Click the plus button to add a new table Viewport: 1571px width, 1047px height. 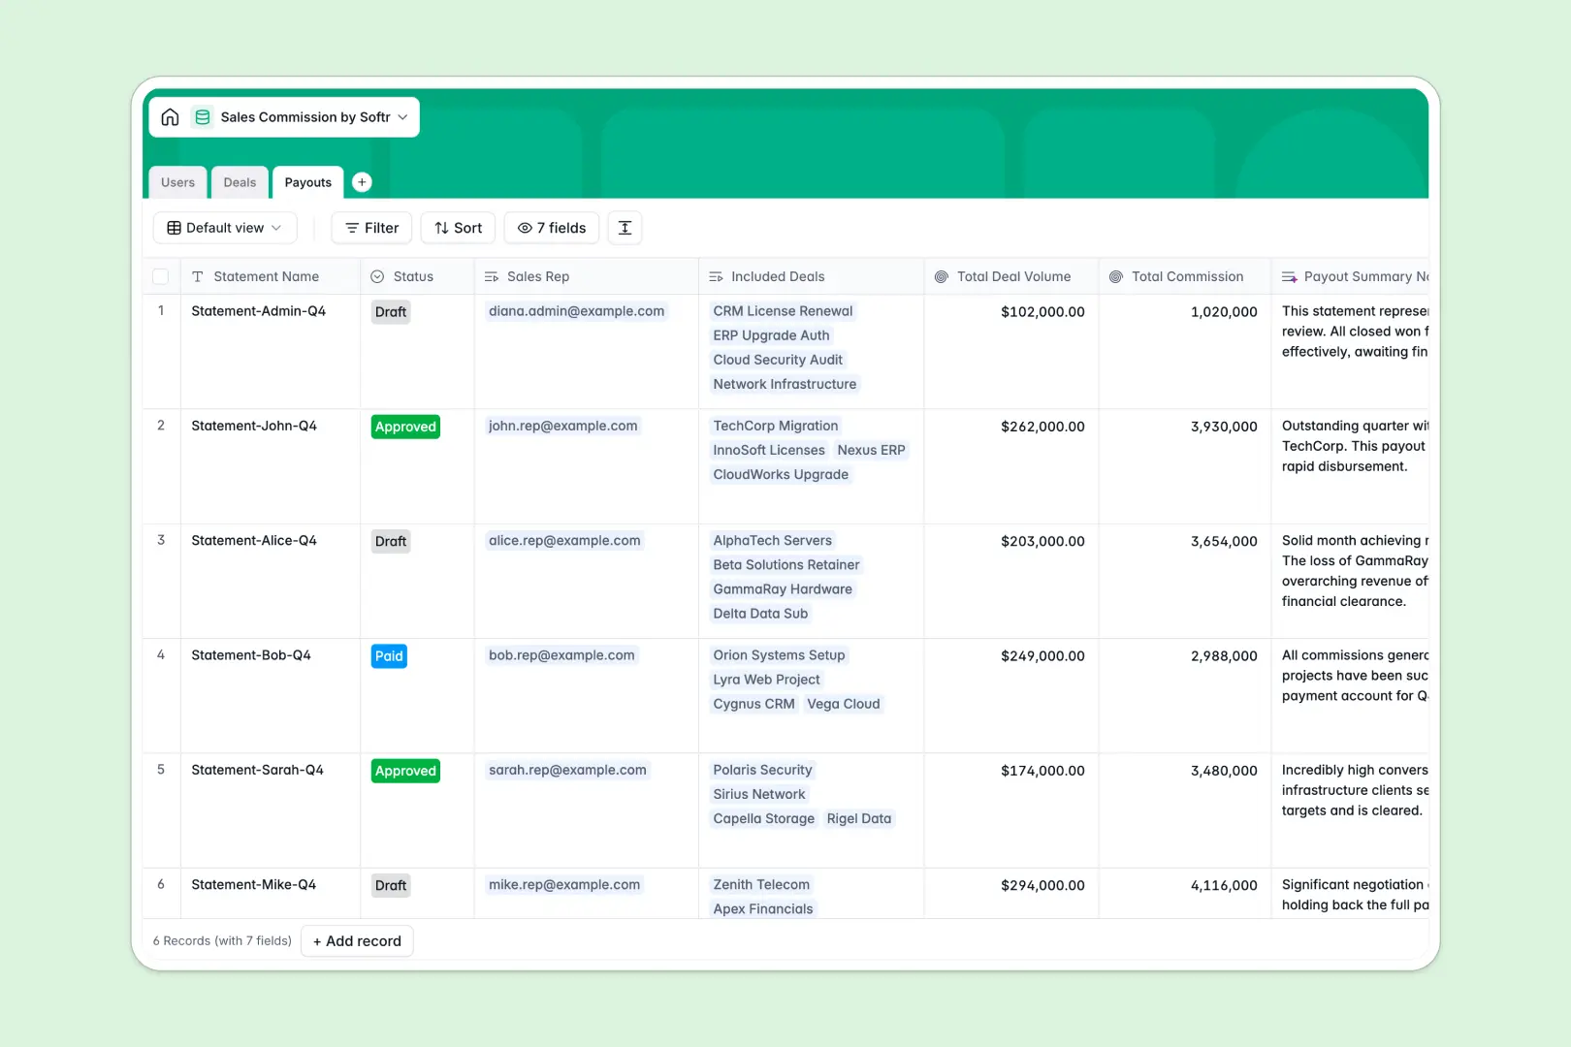pyautogui.click(x=362, y=181)
